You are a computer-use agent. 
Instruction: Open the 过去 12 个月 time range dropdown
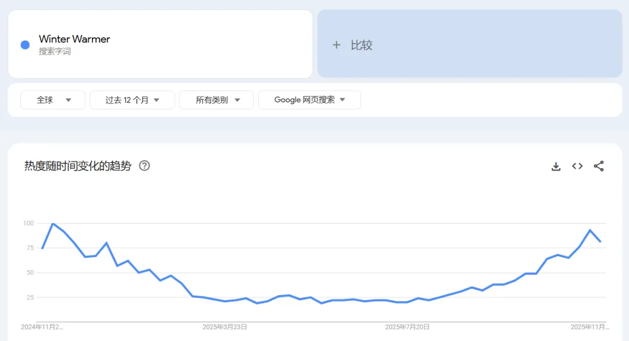(132, 100)
